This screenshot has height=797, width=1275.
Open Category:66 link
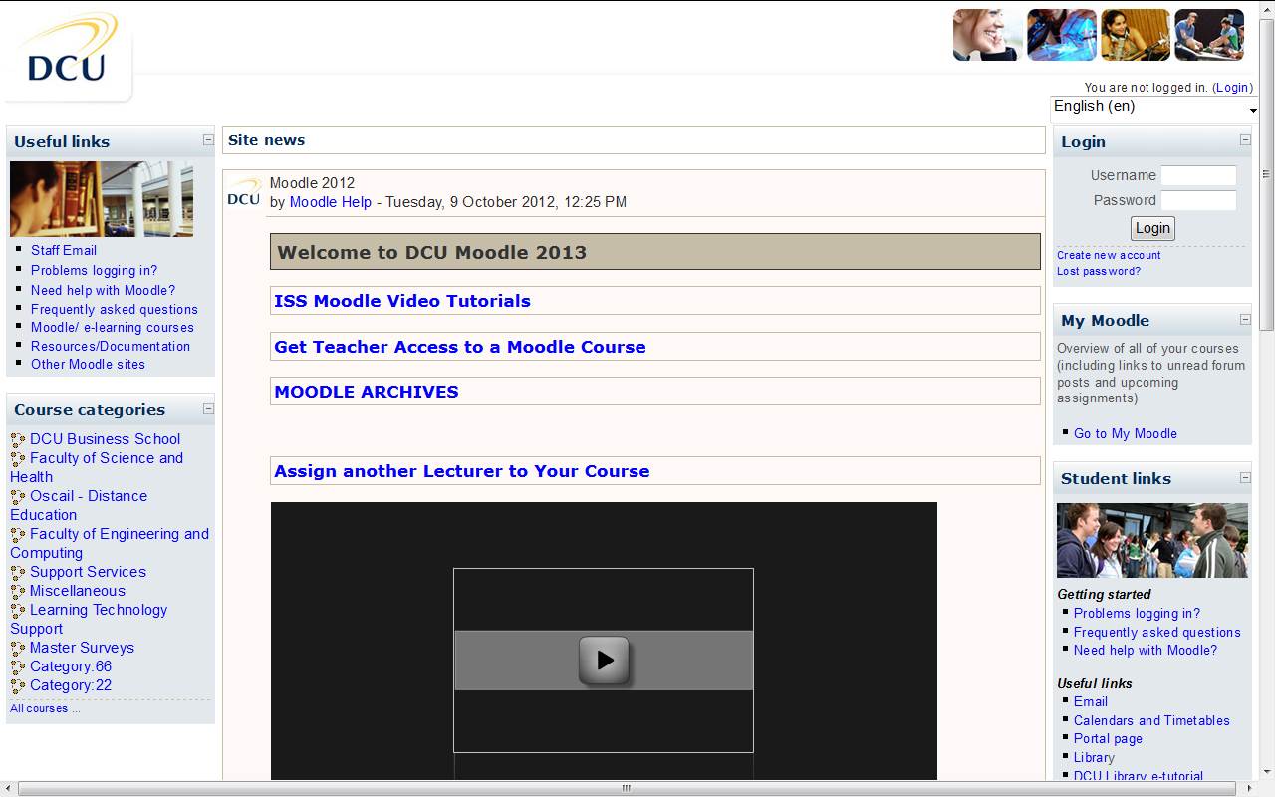click(71, 666)
